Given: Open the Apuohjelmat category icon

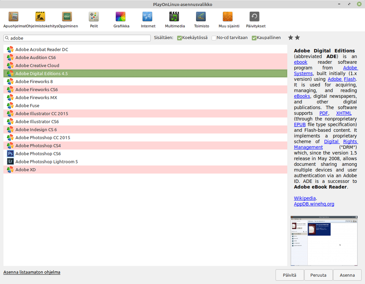Looking at the screenshot, I should point(14,17).
